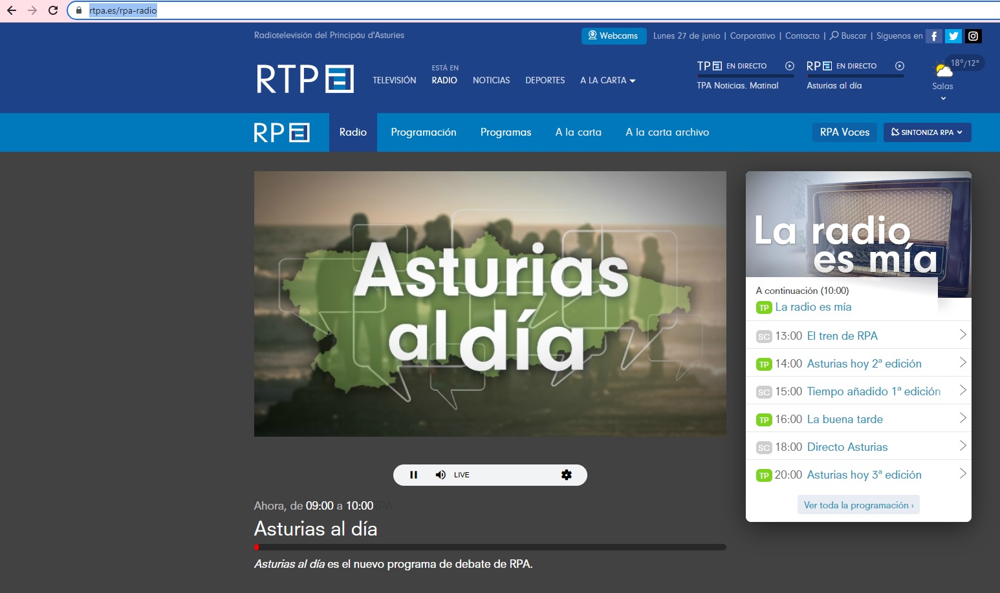Click the RTPA main logo
The width and height of the screenshot is (1000, 593).
[305, 79]
